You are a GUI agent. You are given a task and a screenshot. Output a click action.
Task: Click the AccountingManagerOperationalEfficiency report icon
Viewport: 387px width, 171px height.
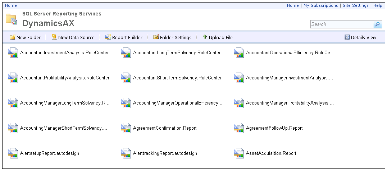click(126, 103)
